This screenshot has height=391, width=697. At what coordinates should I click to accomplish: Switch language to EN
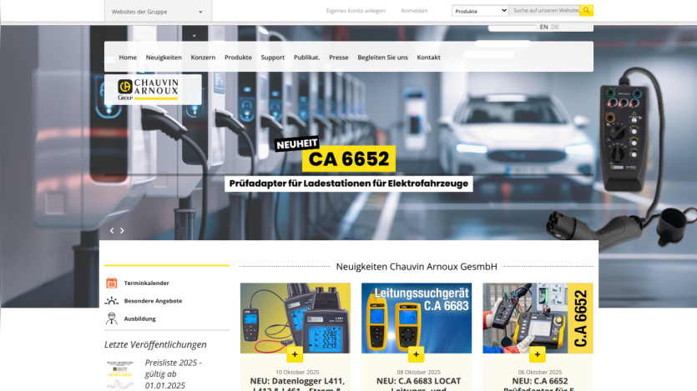click(x=543, y=27)
